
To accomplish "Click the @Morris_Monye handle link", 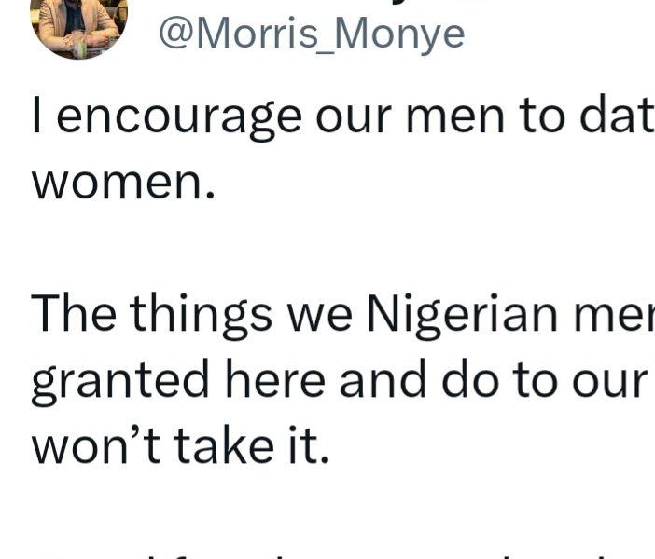I will coord(312,34).
